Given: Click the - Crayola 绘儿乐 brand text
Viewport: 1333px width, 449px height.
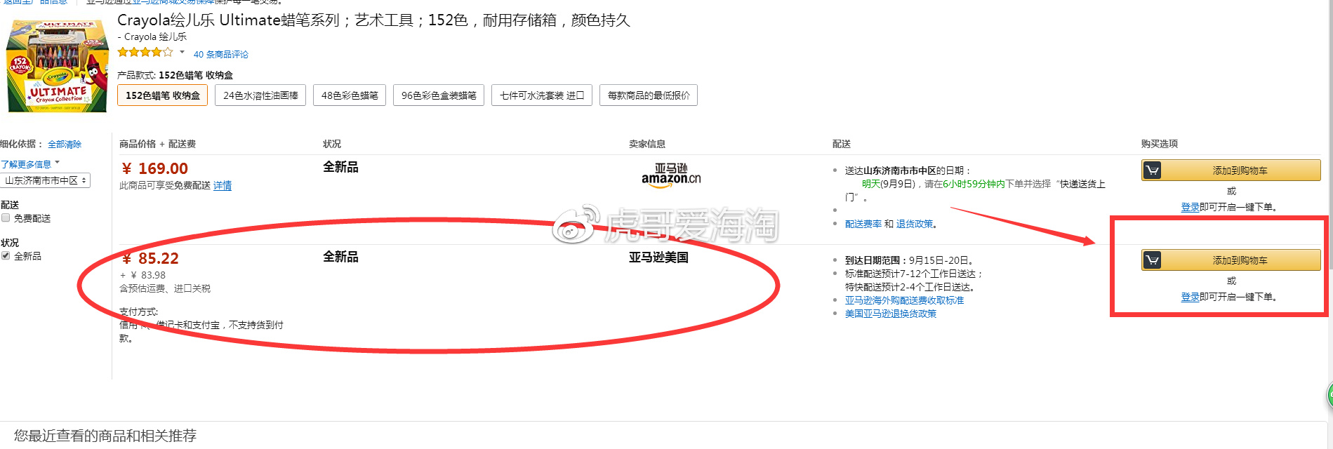Looking at the screenshot, I should tap(152, 36).
